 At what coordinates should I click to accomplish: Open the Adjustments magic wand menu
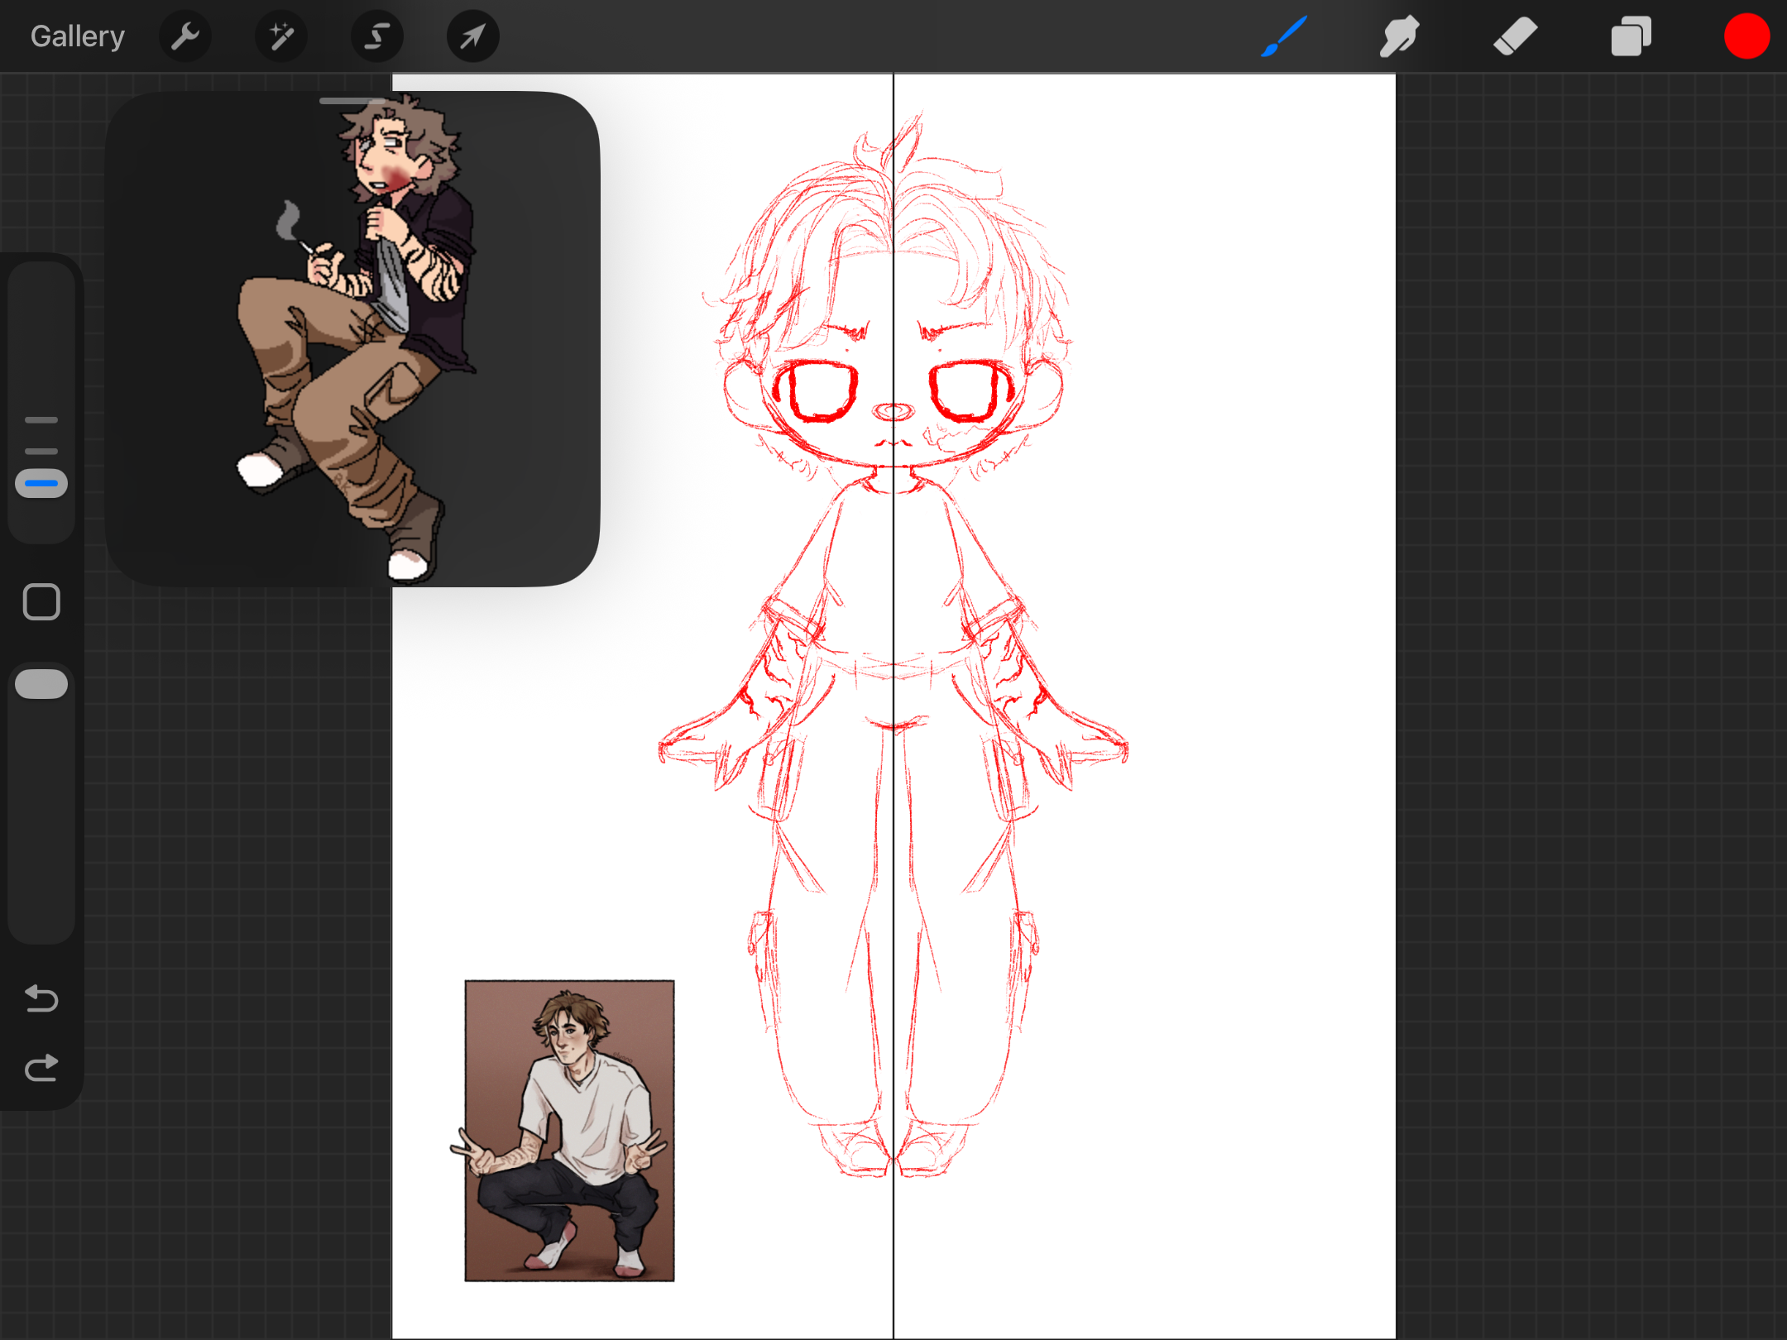281,36
